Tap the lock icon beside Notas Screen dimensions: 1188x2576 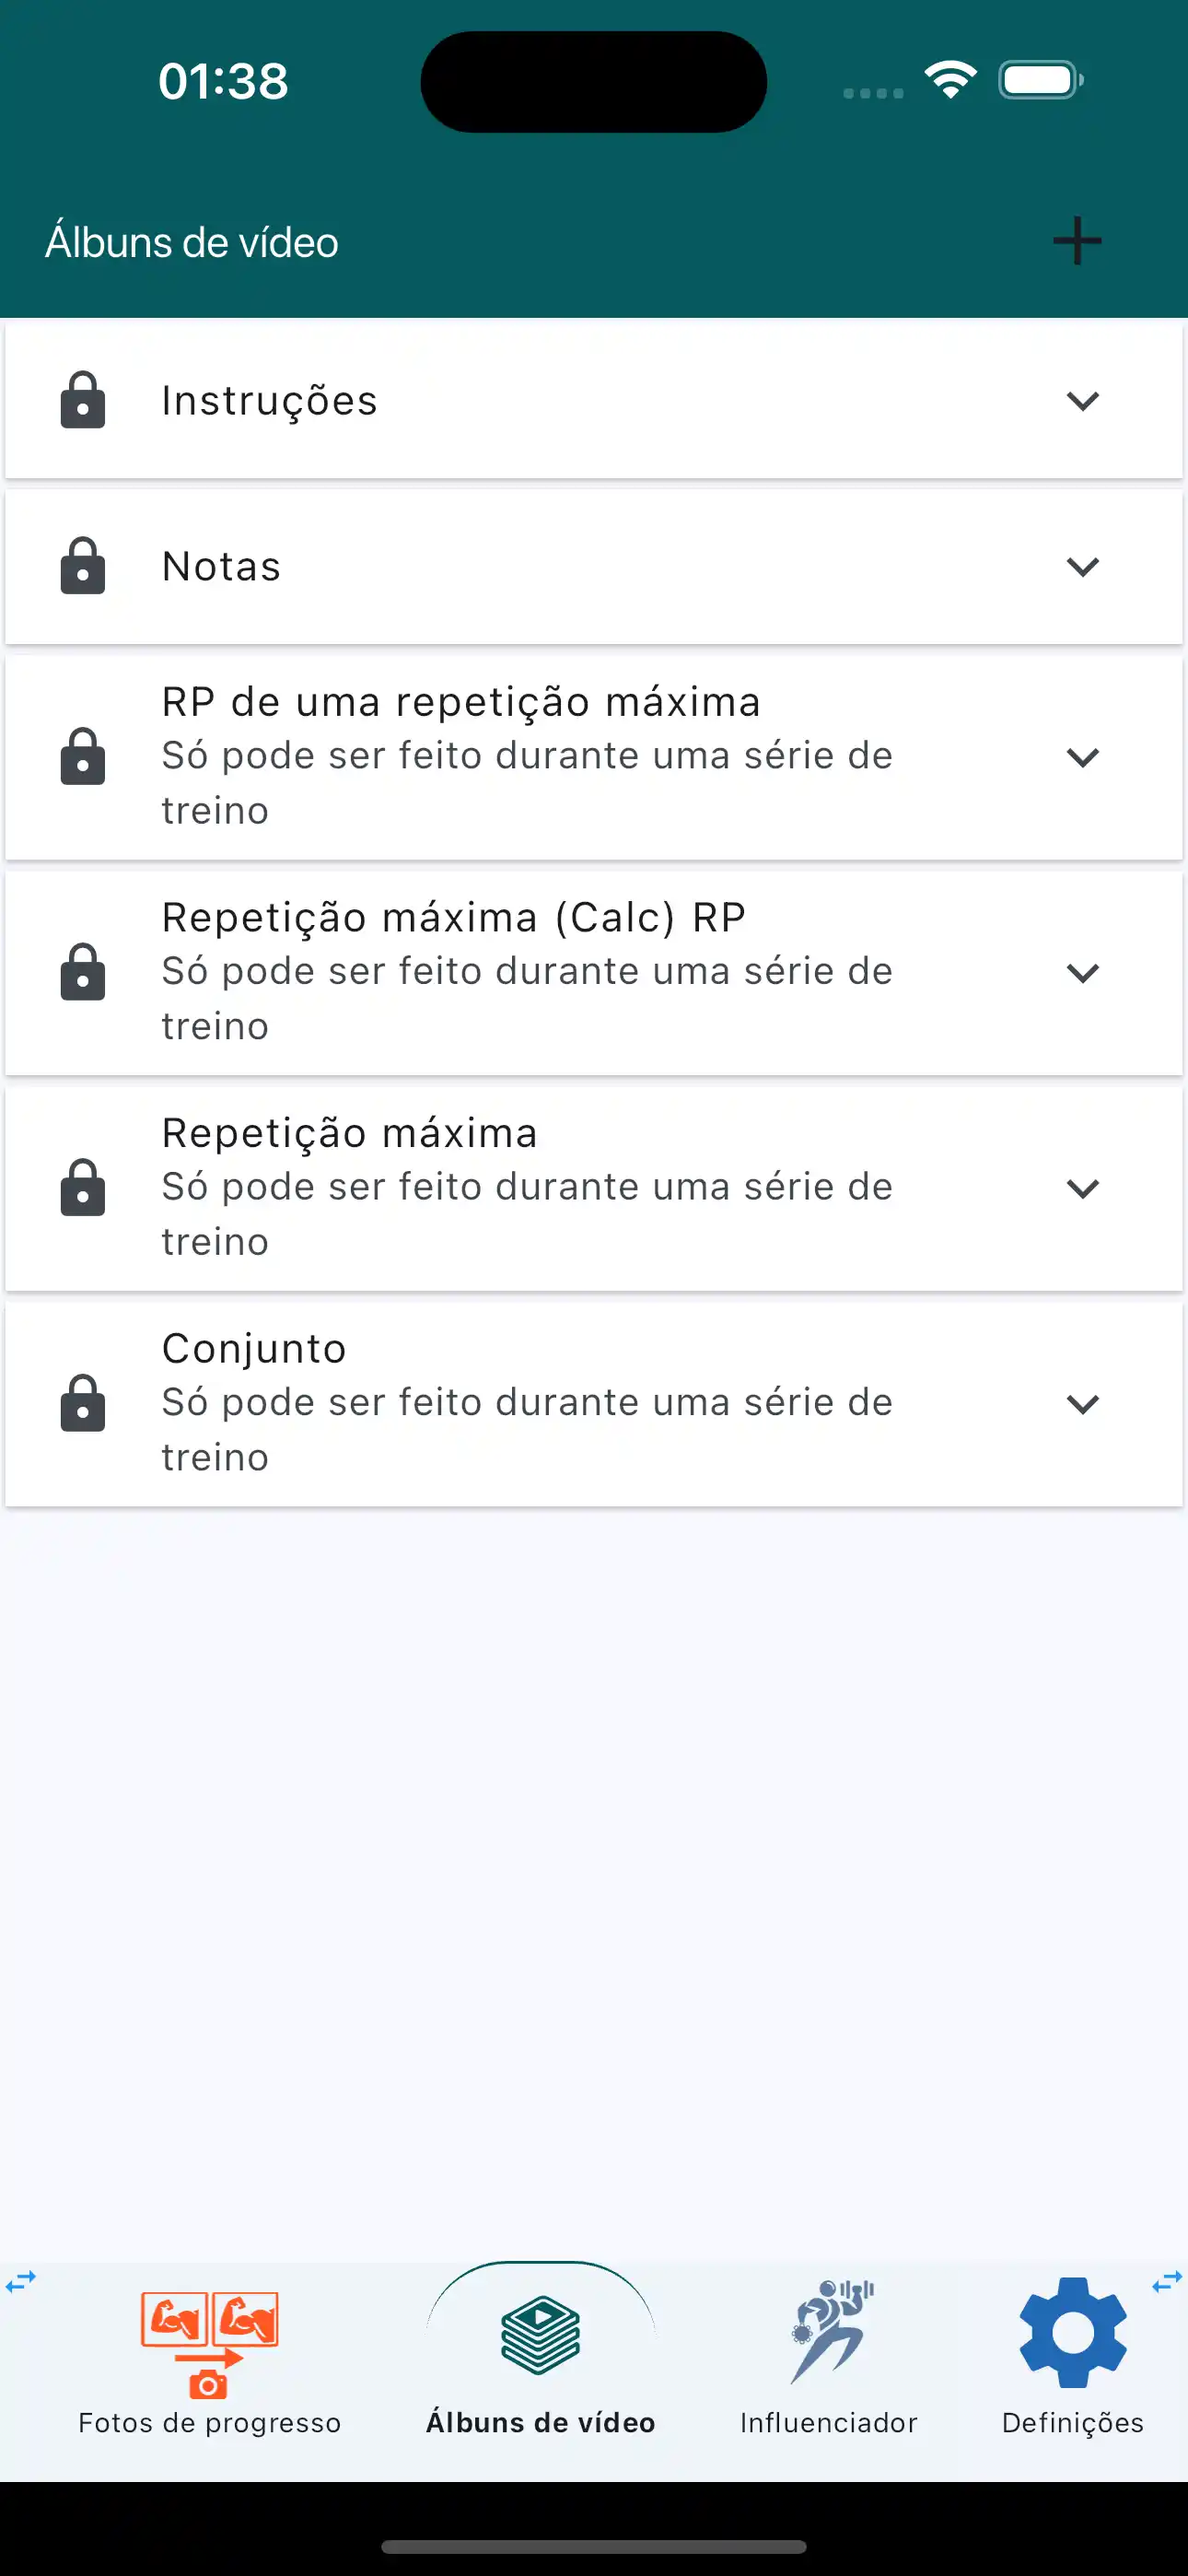83,566
